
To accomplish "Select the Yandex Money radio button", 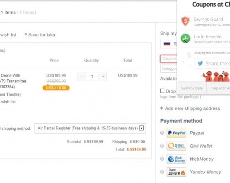I will click(162, 172).
